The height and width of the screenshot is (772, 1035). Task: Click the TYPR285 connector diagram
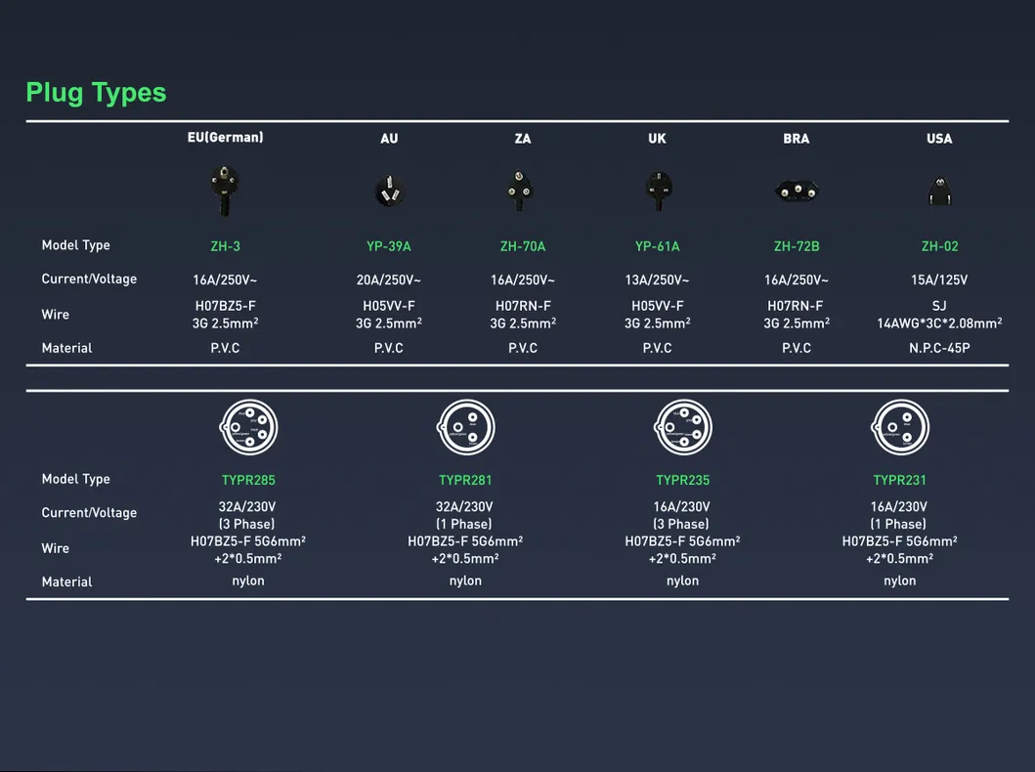[x=248, y=428]
